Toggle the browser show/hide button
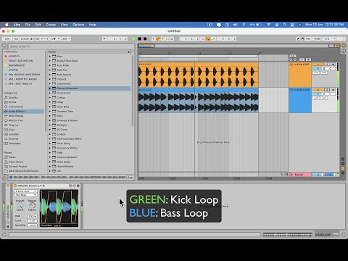This screenshot has height=261, width=348. (4, 46)
